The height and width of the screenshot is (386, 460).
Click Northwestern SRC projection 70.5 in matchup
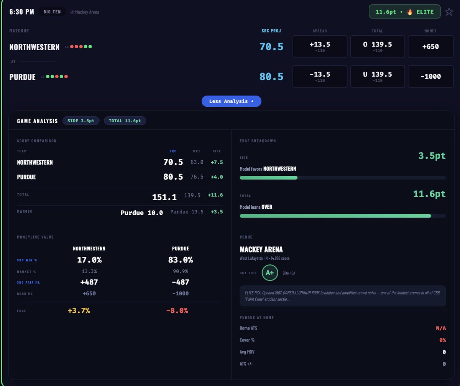[271, 47]
